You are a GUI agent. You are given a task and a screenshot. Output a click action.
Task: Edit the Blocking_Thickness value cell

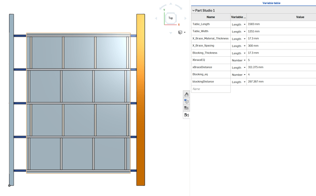click(x=281, y=53)
